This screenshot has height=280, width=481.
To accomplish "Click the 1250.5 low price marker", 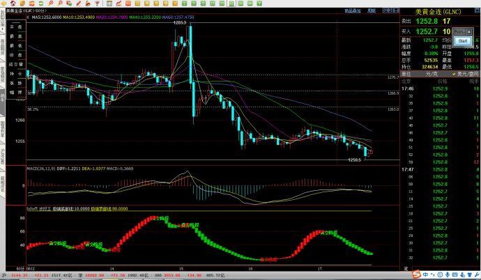I will [x=355, y=160].
